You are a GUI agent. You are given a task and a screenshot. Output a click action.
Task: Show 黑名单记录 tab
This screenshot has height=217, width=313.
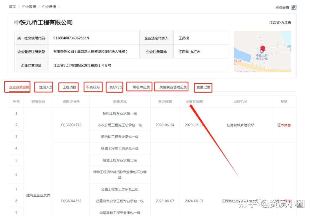[x=141, y=87]
